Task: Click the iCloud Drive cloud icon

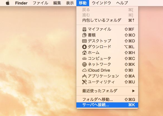Action: pos(84,70)
